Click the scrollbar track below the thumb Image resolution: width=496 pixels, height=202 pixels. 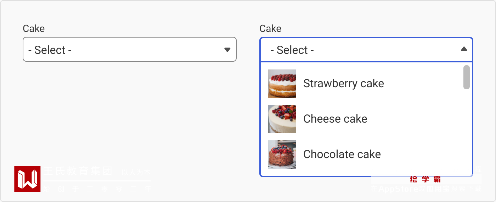[467, 135]
